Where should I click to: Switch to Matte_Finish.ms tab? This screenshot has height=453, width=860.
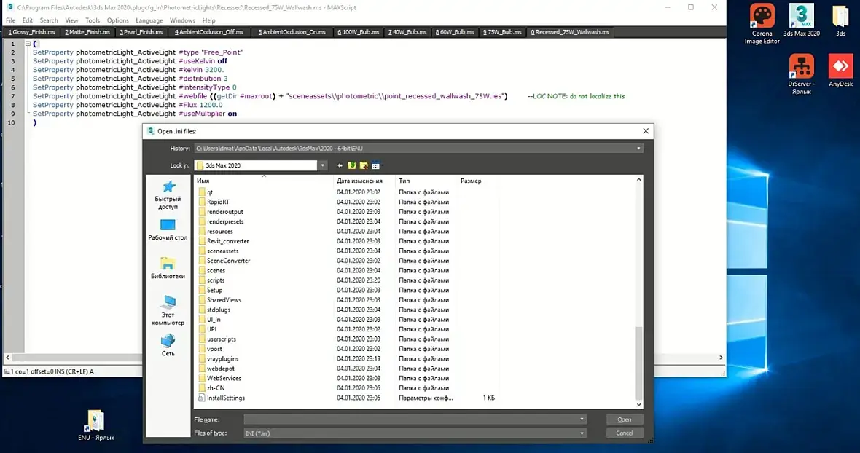pyautogui.click(x=87, y=32)
